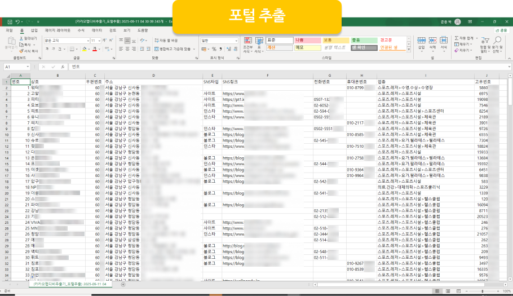Open the 삽입 (Insert) ribbon tab
The height and width of the screenshot is (296, 513).
34,30
